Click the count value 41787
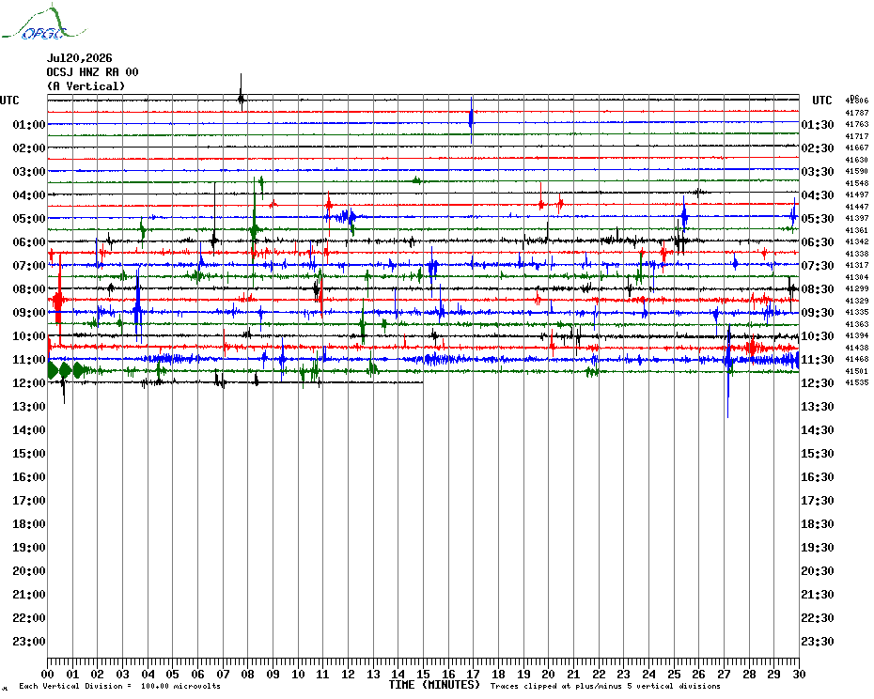The height and width of the screenshot is (699, 874). pos(857,113)
